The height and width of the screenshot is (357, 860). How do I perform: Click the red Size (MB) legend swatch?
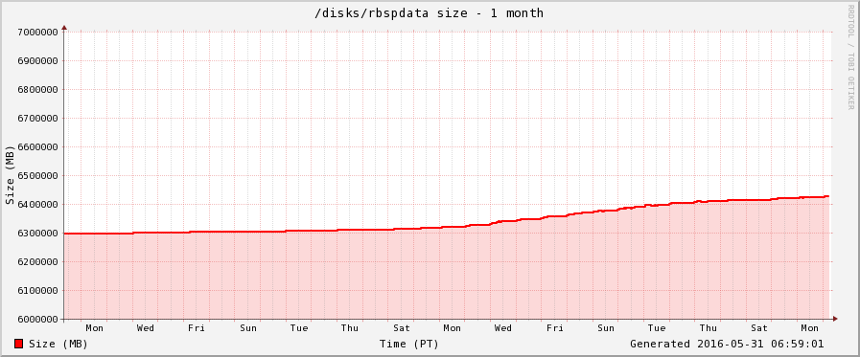18,344
